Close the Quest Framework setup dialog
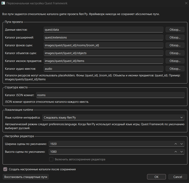Viewport: 189px width, 183px height. (x=186, y=3)
